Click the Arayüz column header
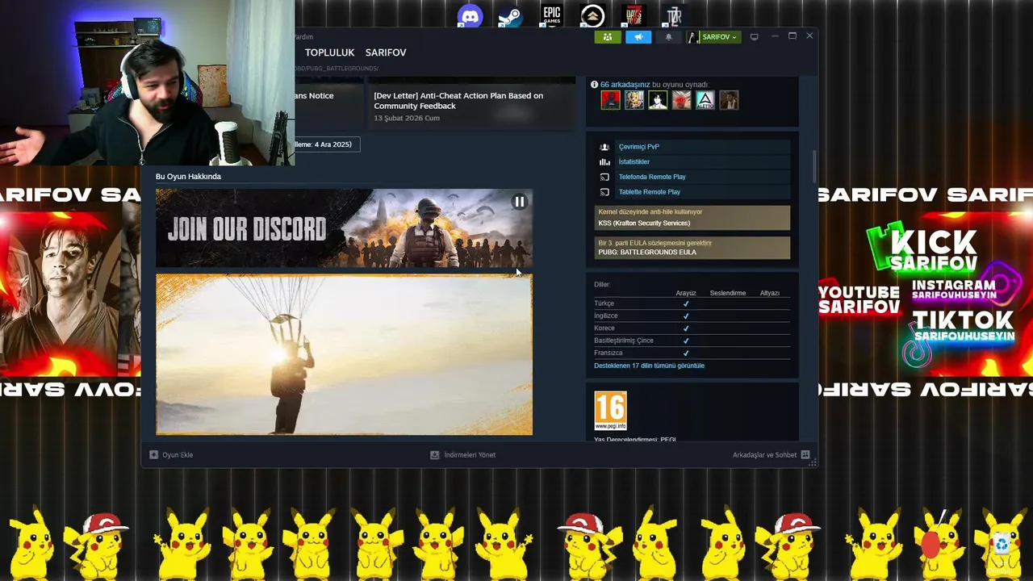The width and height of the screenshot is (1033, 581). pyautogui.click(x=686, y=293)
